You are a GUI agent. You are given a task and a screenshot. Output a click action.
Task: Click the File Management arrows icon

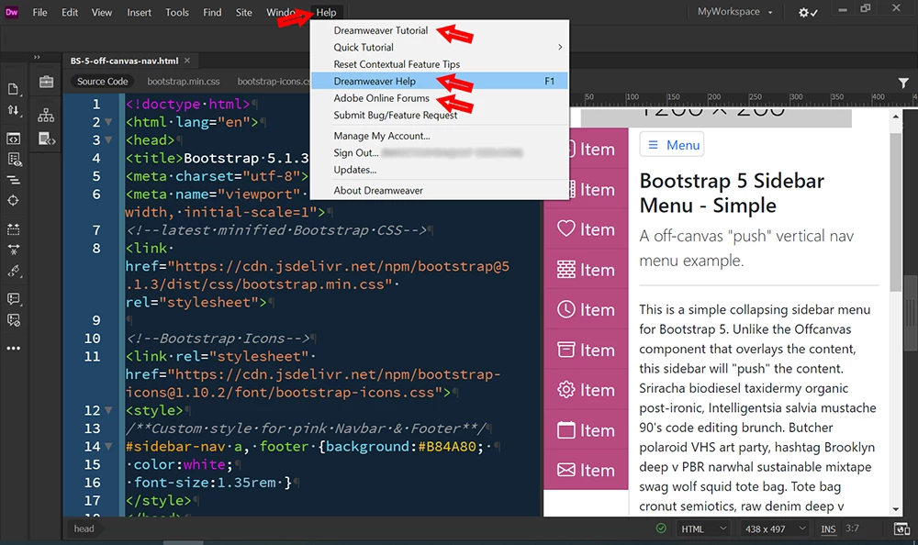point(13,110)
